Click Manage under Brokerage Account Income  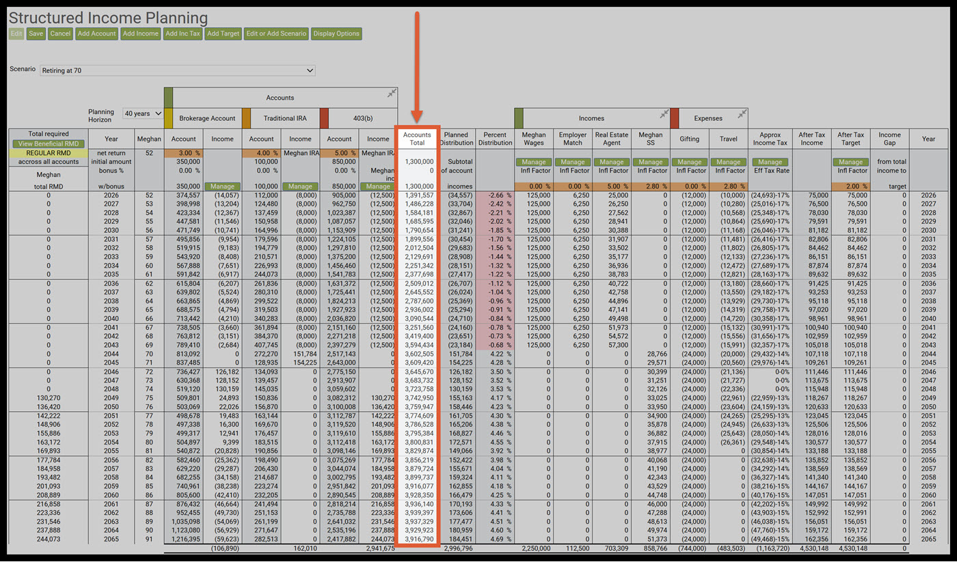(222, 186)
